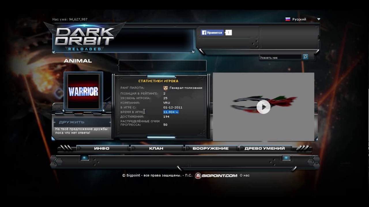Click the СТАТИСТИКИ ИГРОКА heading
Viewport: 369px width, 207px height.
tap(158, 81)
